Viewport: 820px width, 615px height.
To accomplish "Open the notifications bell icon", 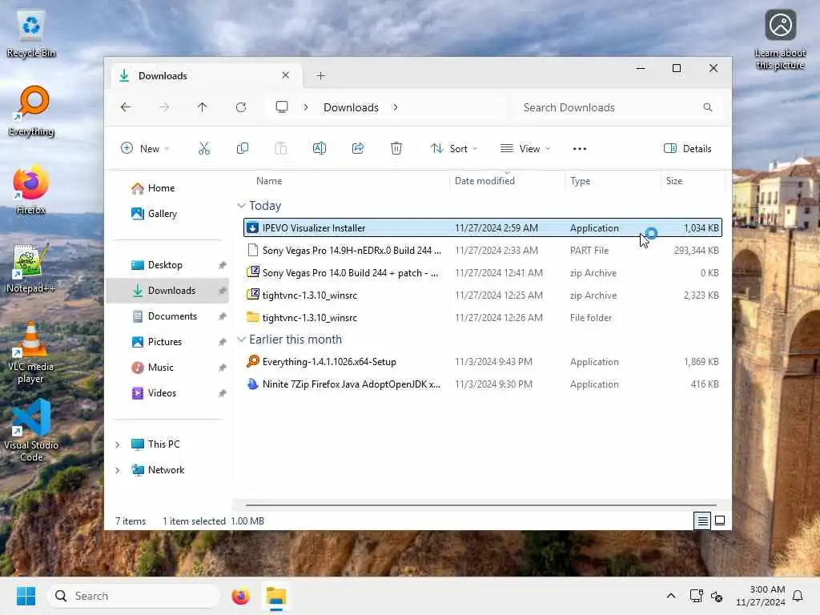I will pyautogui.click(x=798, y=596).
